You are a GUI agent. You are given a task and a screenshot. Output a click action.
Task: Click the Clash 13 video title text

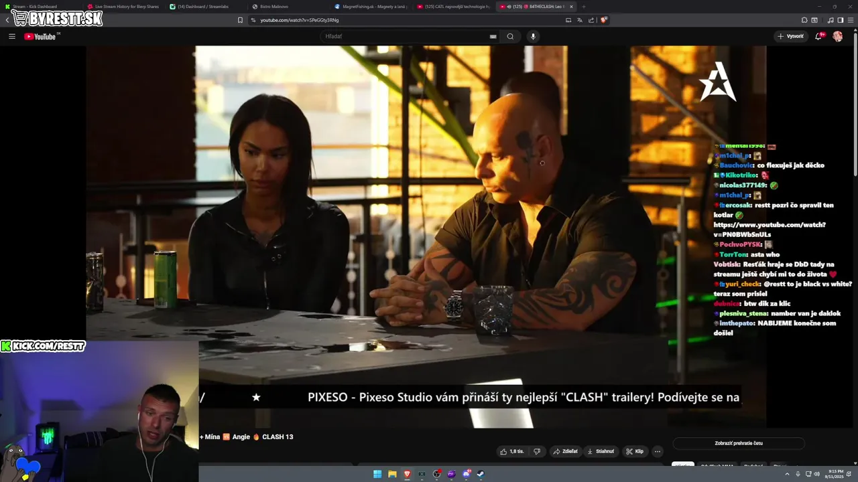[x=246, y=436]
